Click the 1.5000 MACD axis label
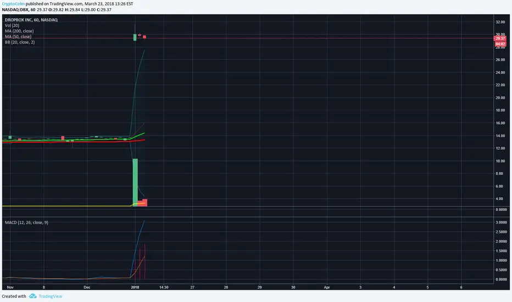 [501, 251]
